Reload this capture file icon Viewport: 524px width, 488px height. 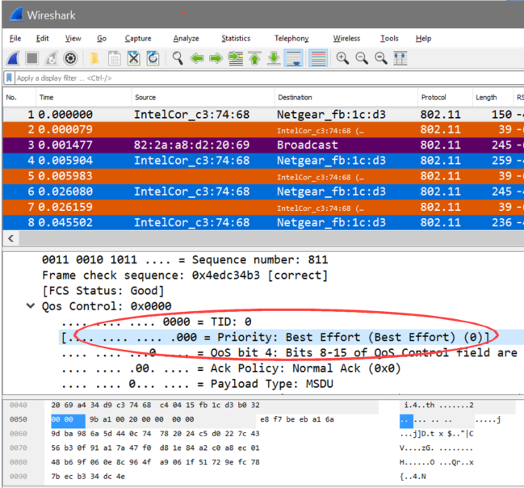pyautogui.click(x=153, y=58)
